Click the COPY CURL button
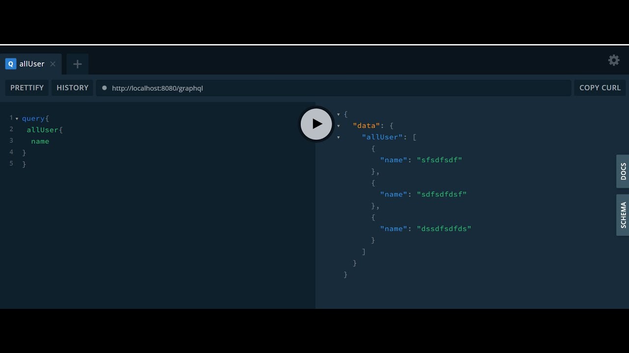This screenshot has height=353, width=629. (x=600, y=88)
